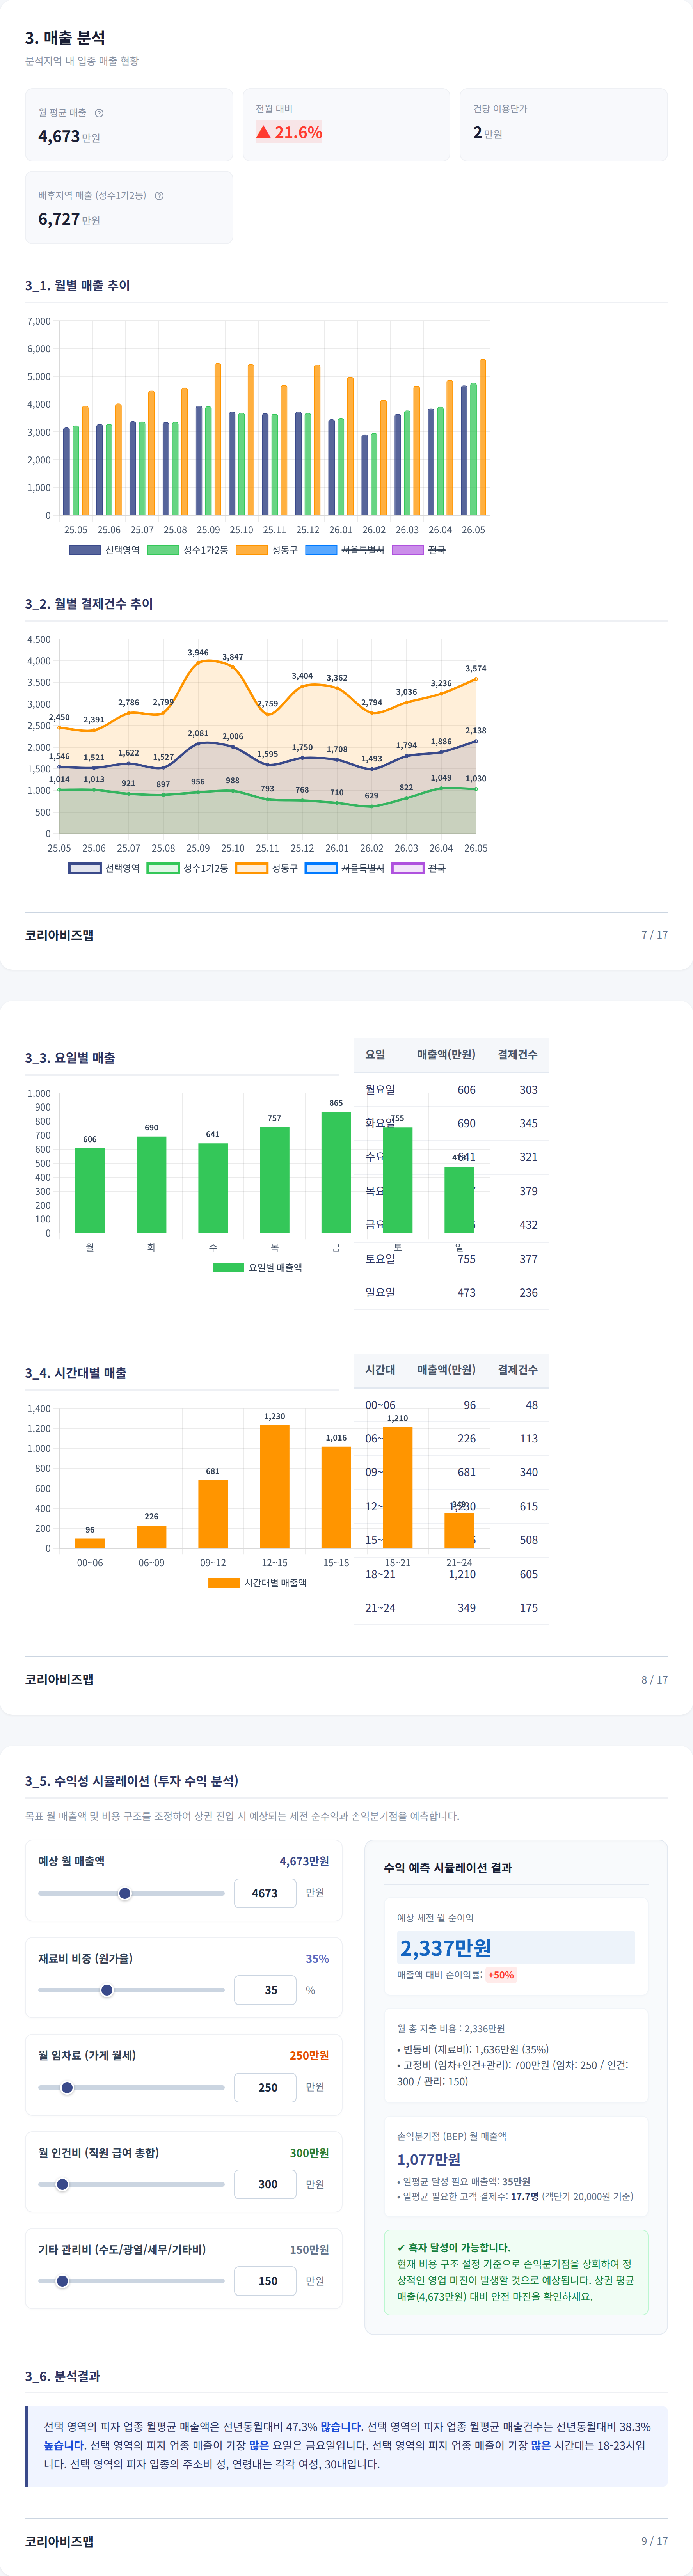
Task: Click the 금 bar labeled 865
Action: point(336,1172)
